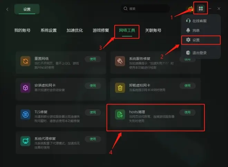
Task: Click the orange 重置网络 refresh icon
Action: click(x=26, y=61)
